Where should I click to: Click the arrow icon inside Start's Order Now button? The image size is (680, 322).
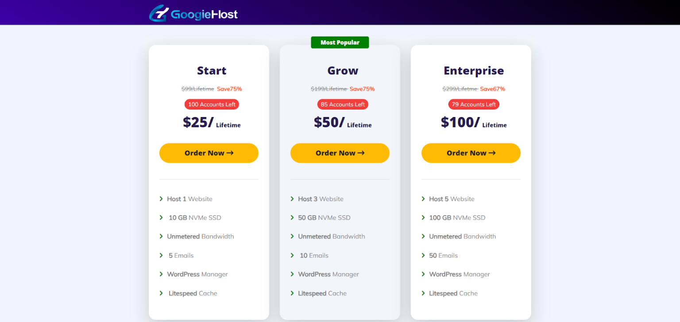click(x=230, y=153)
